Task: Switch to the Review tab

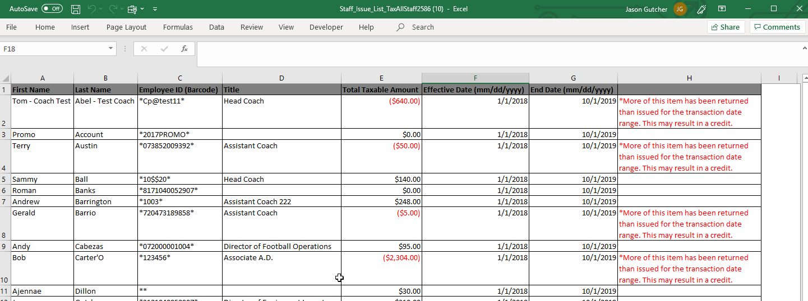Action: 252,27
